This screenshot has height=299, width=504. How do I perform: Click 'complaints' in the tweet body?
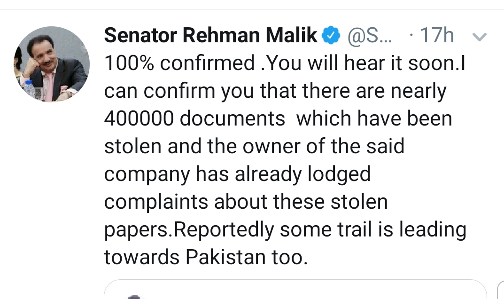(x=156, y=203)
